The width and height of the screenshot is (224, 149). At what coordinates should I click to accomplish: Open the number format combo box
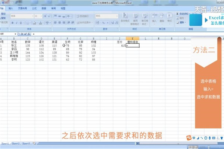click(107, 16)
